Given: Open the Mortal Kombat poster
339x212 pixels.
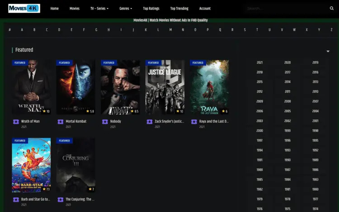Looking at the screenshot, I should pos(75,87).
